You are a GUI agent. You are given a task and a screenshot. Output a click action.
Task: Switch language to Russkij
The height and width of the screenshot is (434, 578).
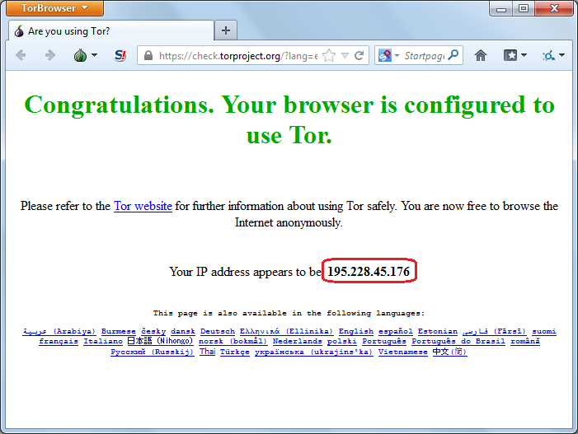tap(153, 352)
